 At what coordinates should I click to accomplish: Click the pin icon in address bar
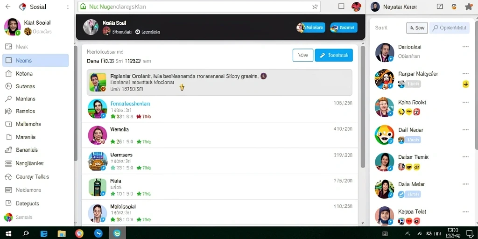pos(315,7)
